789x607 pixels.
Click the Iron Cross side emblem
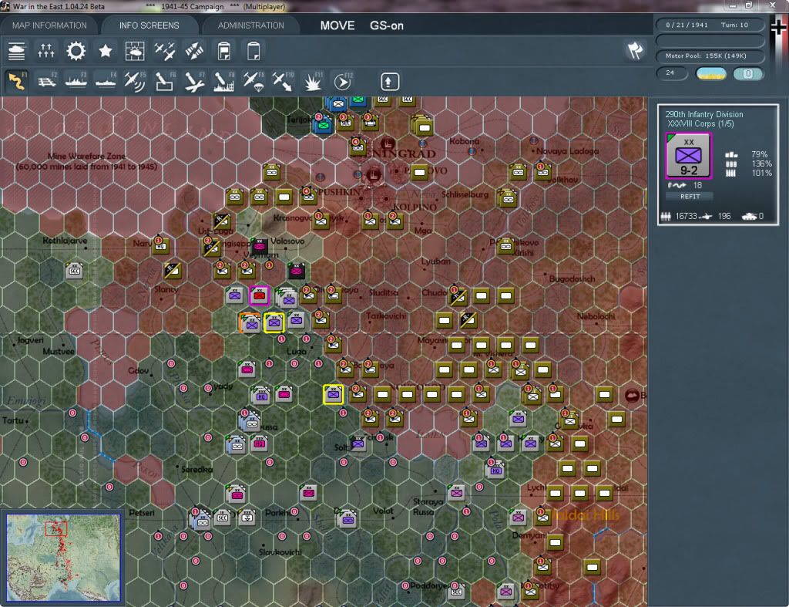779,27
